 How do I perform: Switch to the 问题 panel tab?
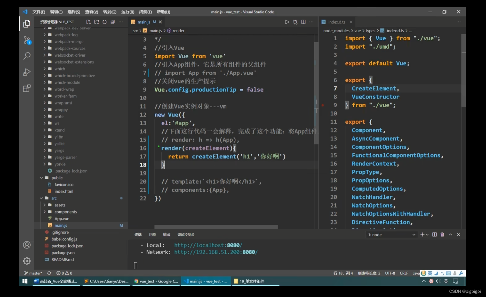tap(152, 235)
